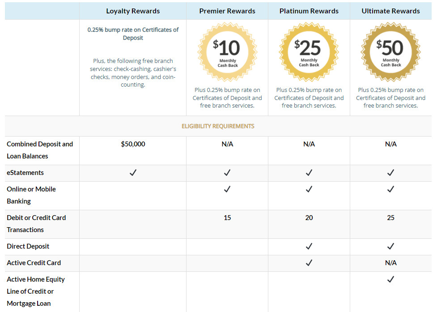This screenshot has height=312, width=437.
Task: Click Ultimate Rewards Home Equity checkmark
Action: [x=390, y=279]
